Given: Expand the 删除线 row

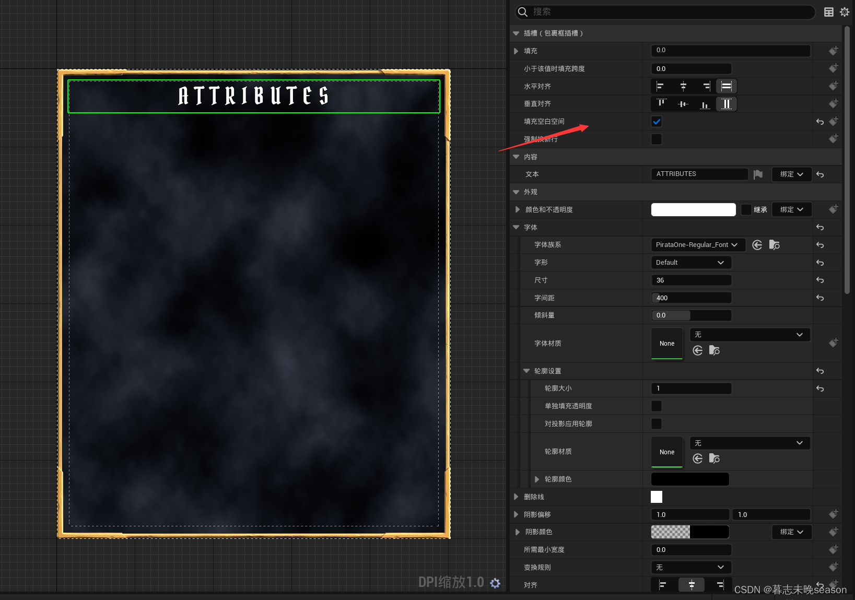Looking at the screenshot, I should pos(516,497).
